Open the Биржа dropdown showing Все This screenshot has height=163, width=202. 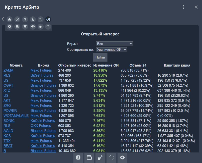[114, 44]
